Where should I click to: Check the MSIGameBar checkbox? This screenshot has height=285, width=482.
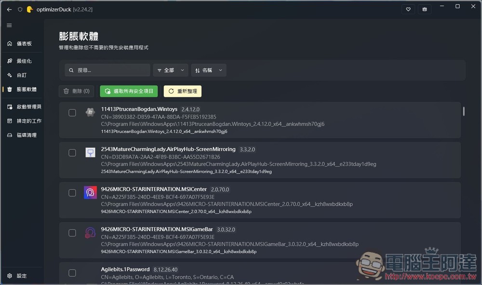click(72, 233)
